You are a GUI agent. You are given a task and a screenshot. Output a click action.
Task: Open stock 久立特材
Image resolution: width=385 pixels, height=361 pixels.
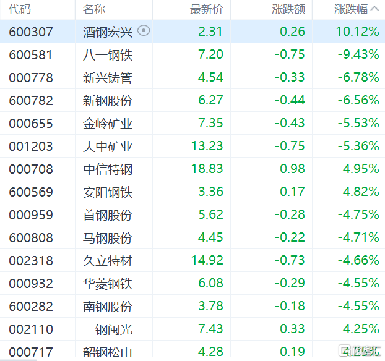coord(108,261)
